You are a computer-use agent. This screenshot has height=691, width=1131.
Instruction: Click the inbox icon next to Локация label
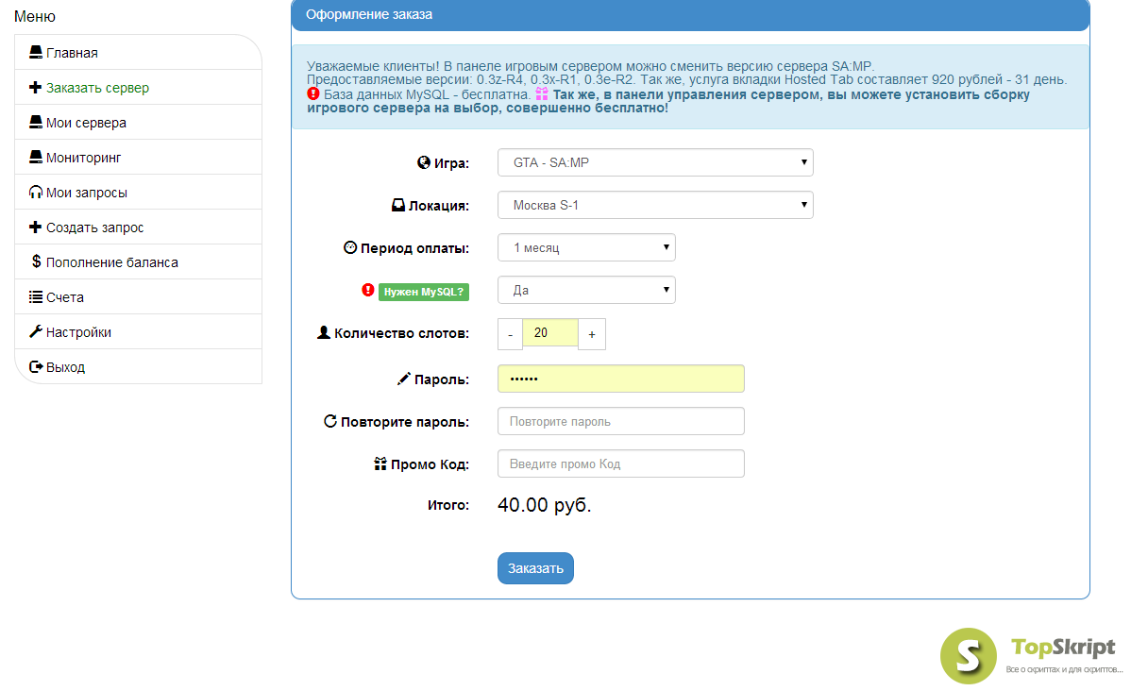click(398, 205)
